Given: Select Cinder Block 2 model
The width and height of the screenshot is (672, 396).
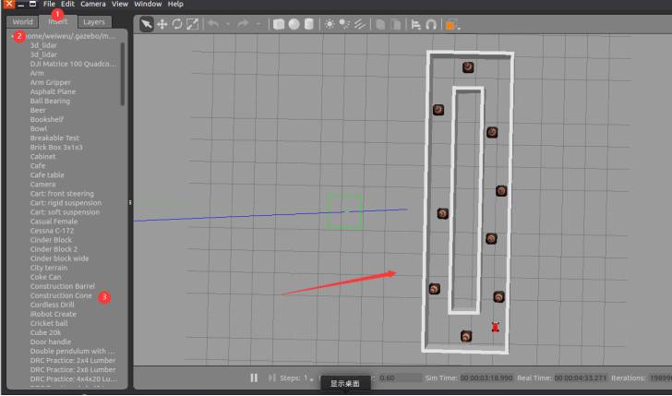Looking at the screenshot, I should 54,249.
